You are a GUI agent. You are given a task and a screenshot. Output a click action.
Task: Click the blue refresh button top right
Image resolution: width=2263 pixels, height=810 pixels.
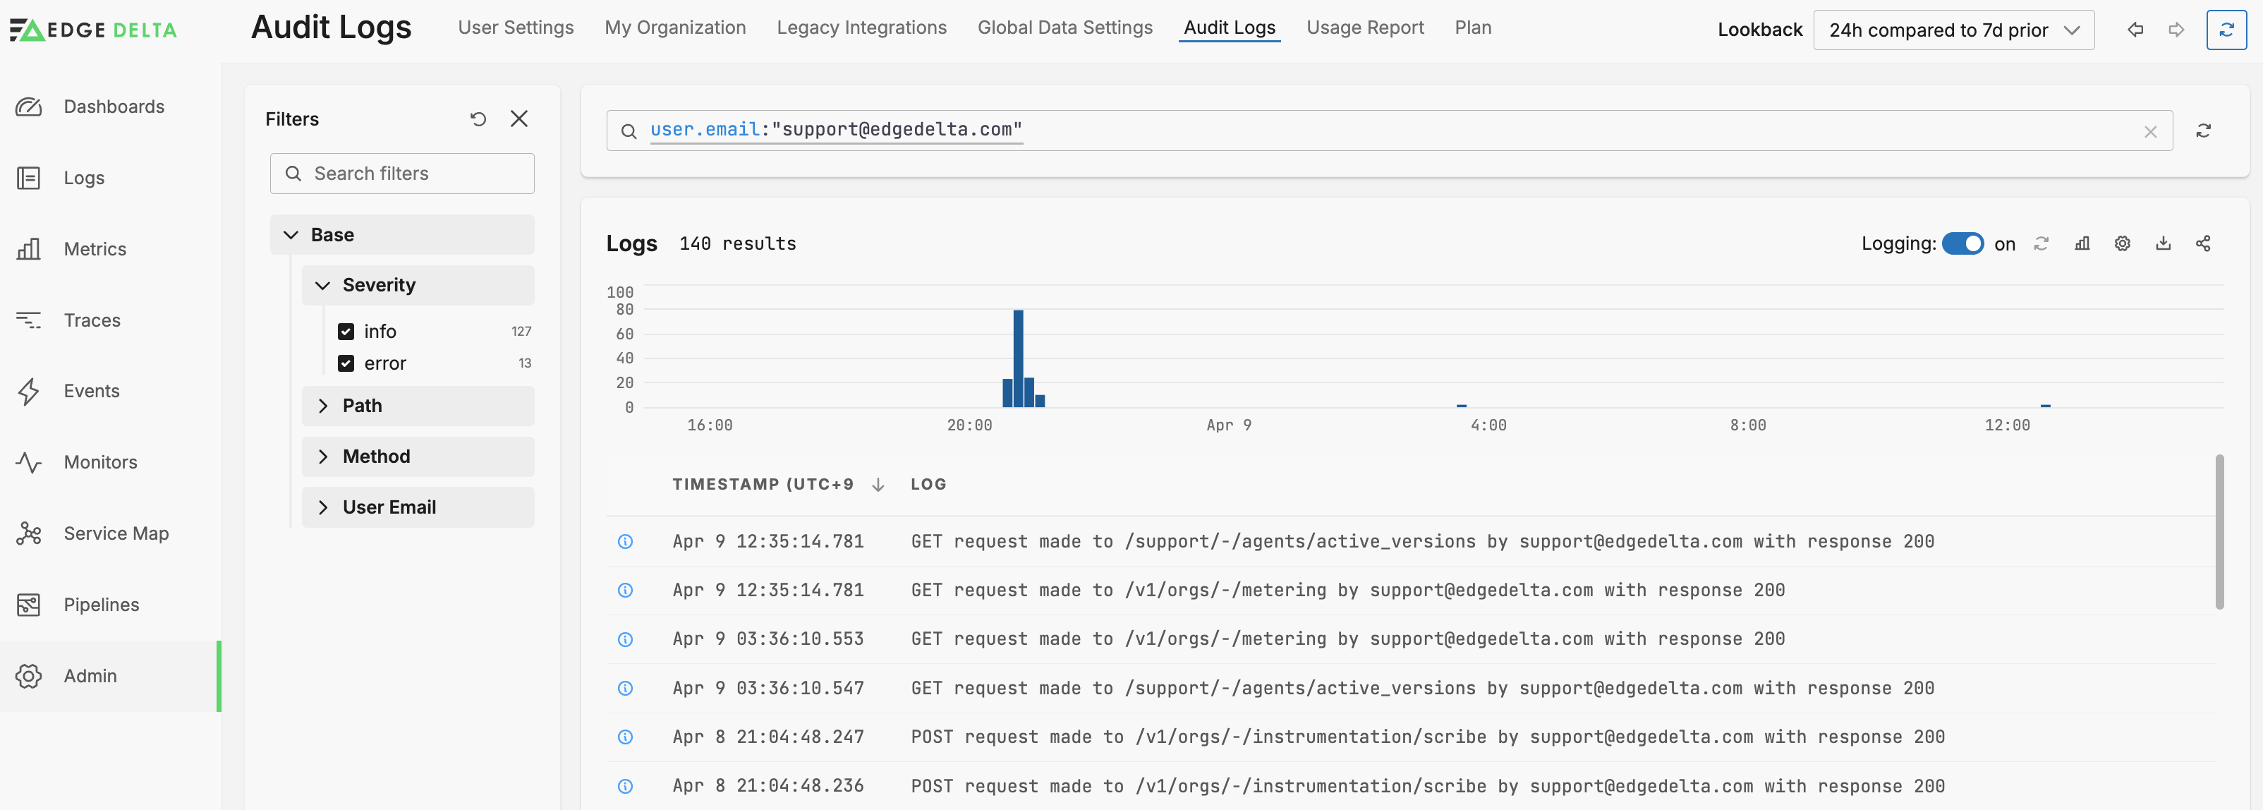[2226, 30]
